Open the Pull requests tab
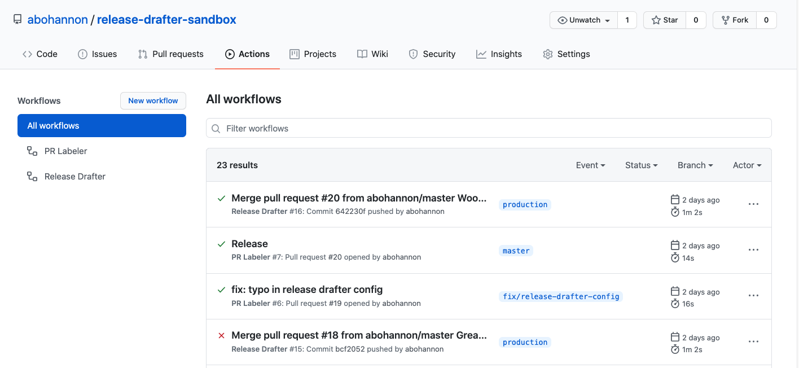 coord(170,54)
